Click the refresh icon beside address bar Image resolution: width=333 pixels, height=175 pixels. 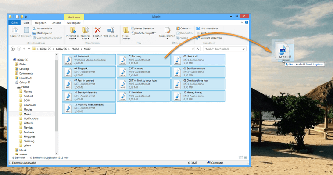pyautogui.click(x=197, y=49)
